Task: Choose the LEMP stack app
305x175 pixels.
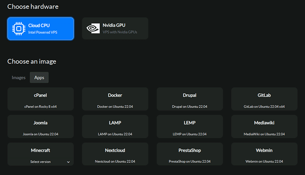Action: [189, 127]
